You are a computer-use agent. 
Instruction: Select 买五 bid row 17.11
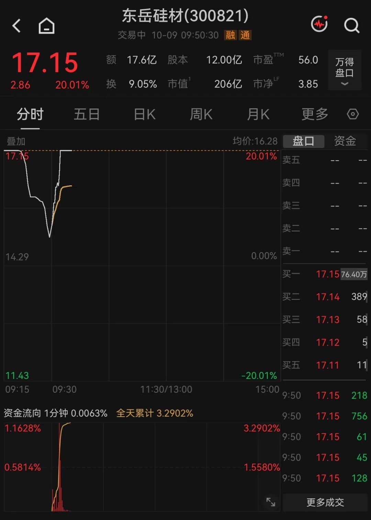pos(325,365)
